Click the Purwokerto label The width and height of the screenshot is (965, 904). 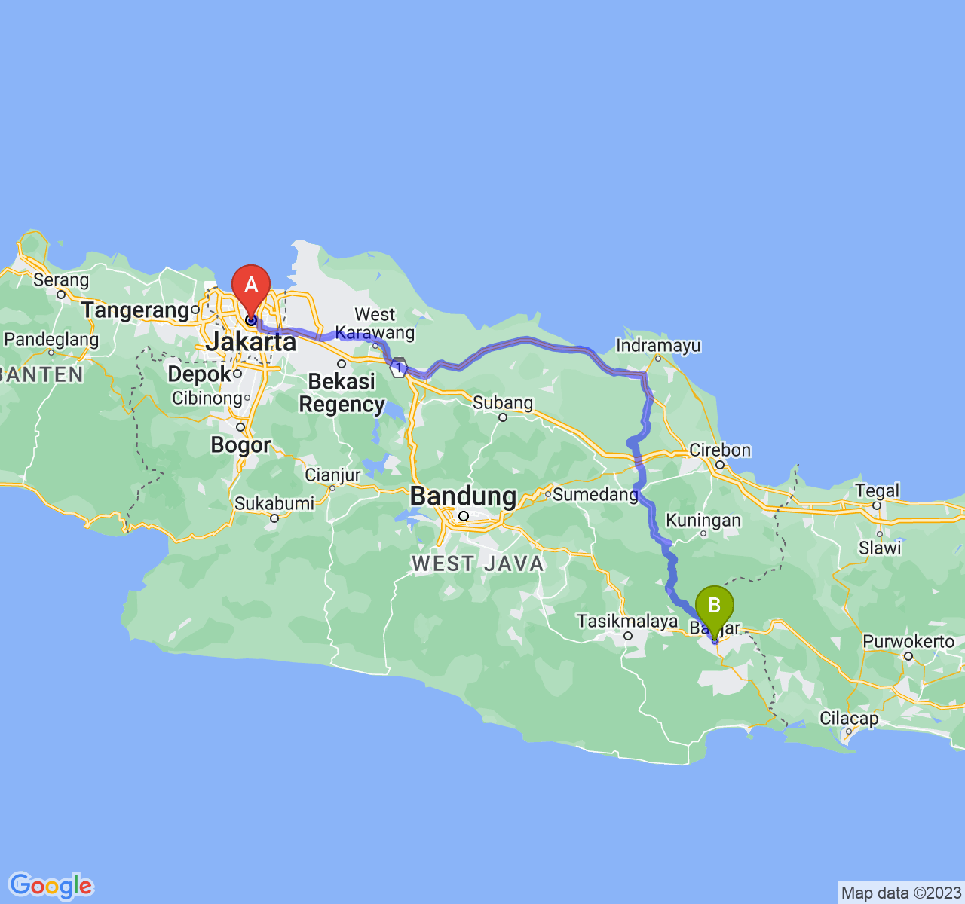point(908,642)
